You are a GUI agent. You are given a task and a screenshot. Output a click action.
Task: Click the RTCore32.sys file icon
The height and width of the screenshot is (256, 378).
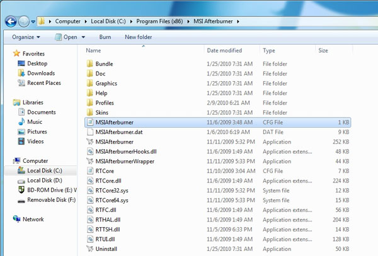point(90,191)
